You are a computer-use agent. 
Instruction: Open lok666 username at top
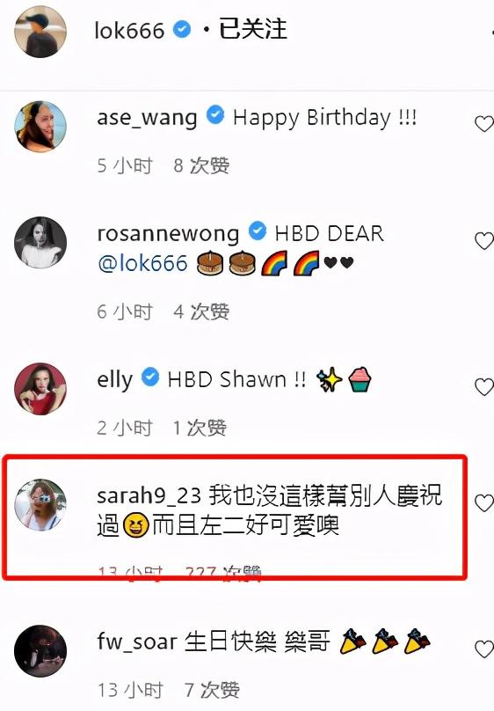click(129, 31)
